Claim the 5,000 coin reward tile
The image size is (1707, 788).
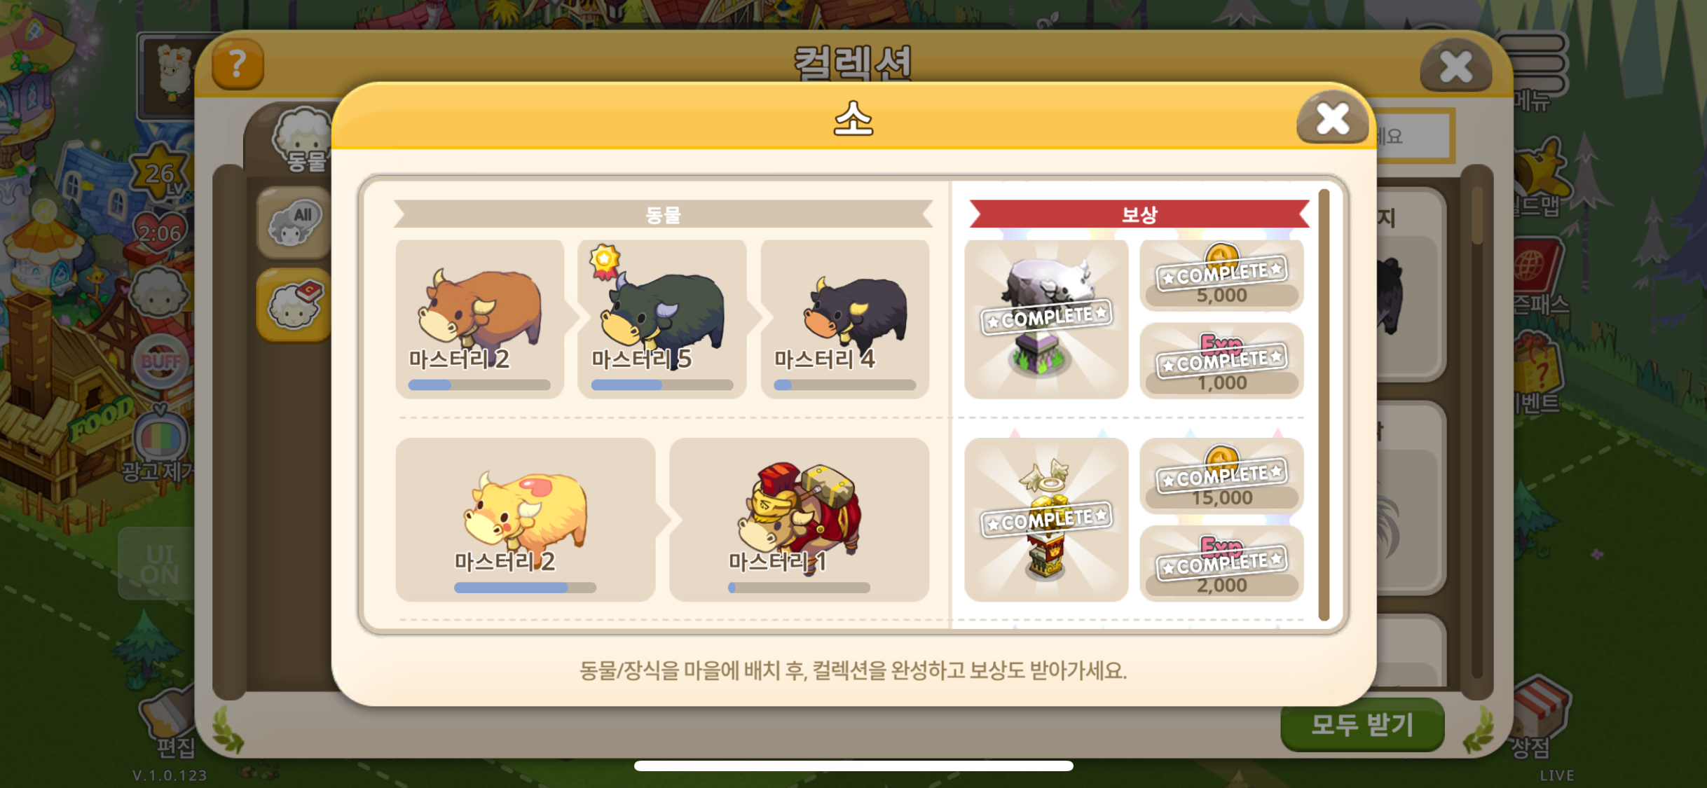1221,276
